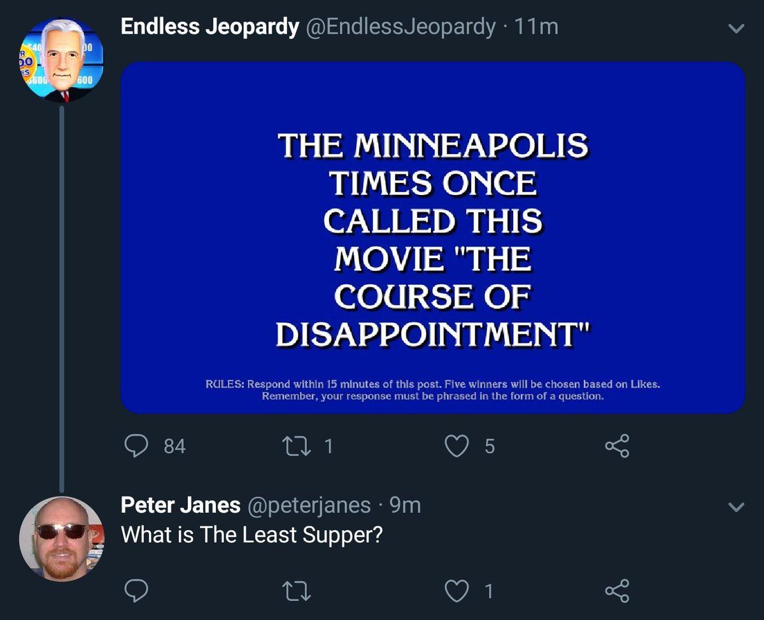The width and height of the screenshot is (764, 620).
Task: View Peter Janes's profile picture
Action: coord(60,538)
